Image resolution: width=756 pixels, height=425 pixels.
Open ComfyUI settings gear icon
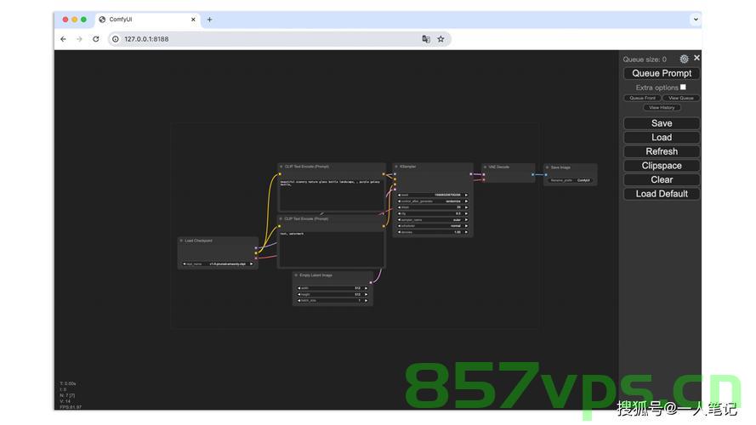(684, 59)
